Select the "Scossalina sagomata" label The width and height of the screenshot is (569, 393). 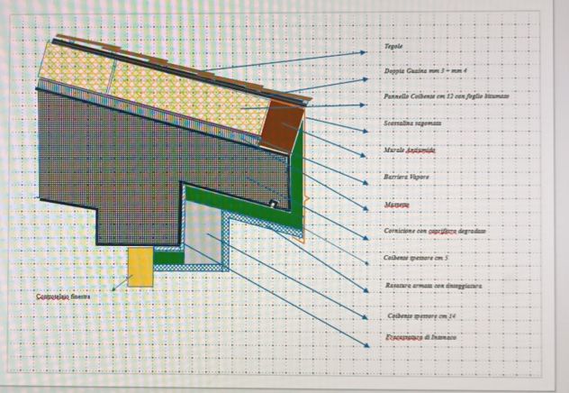point(412,123)
